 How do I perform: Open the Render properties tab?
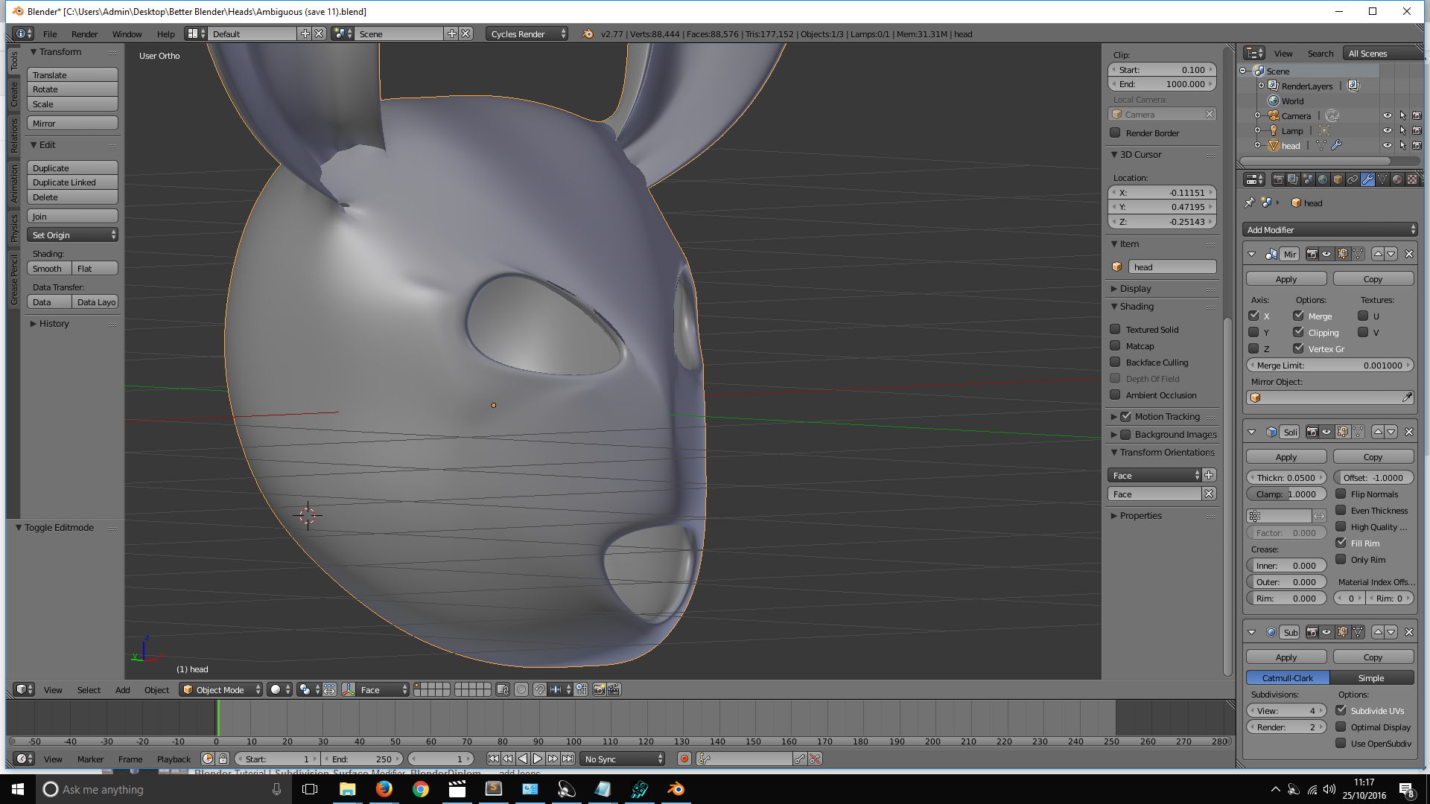tap(1278, 179)
